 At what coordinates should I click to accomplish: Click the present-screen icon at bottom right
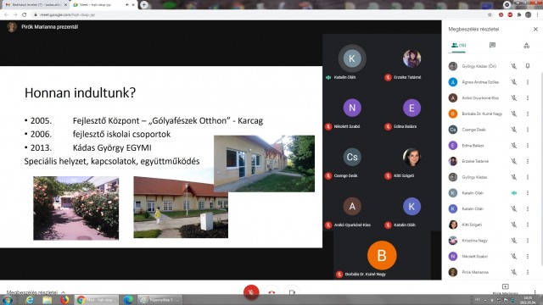pos(506,286)
